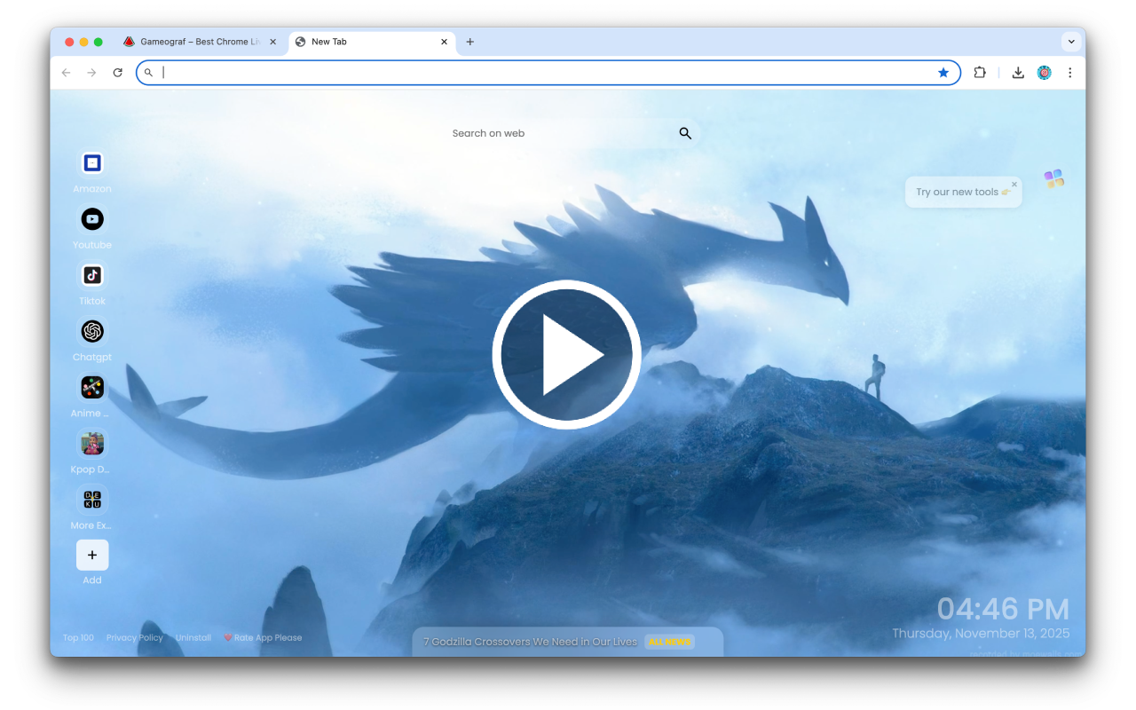Open the More Extensions shortcut icon
This screenshot has height=710, width=1136.
point(92,499)
